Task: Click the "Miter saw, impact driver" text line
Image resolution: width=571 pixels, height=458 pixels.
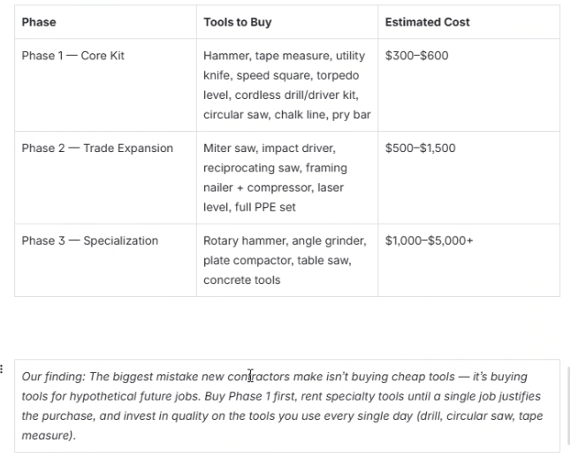Action: tap(270, 148)
